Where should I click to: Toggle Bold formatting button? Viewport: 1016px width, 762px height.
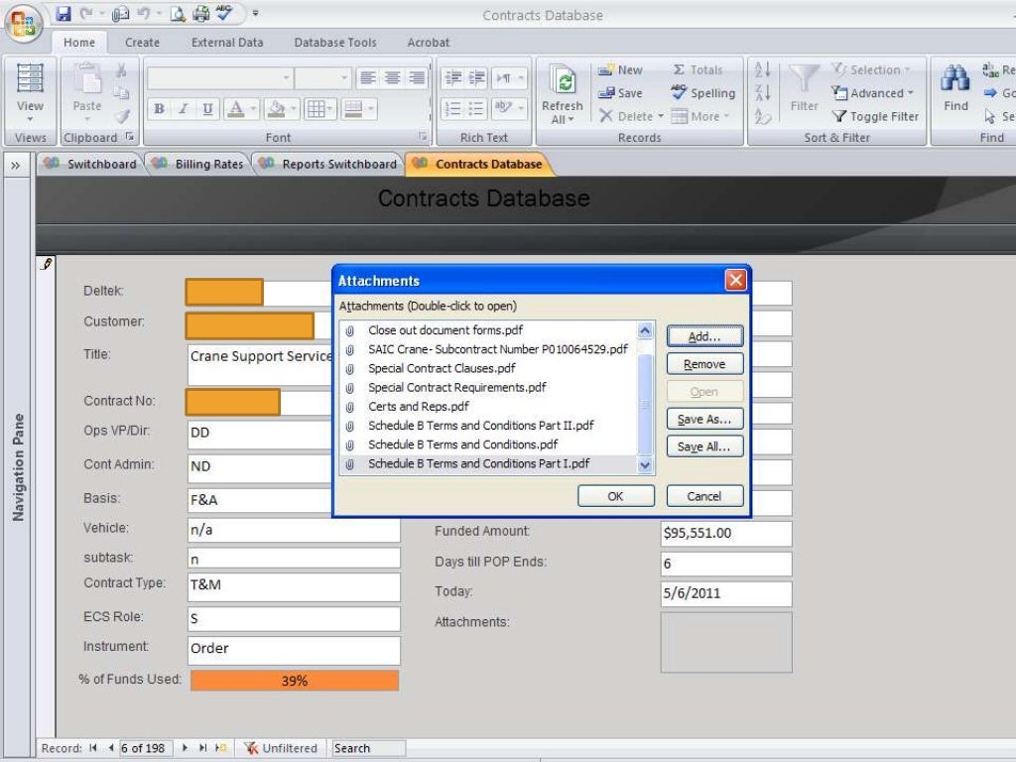(x=159, y=109)
